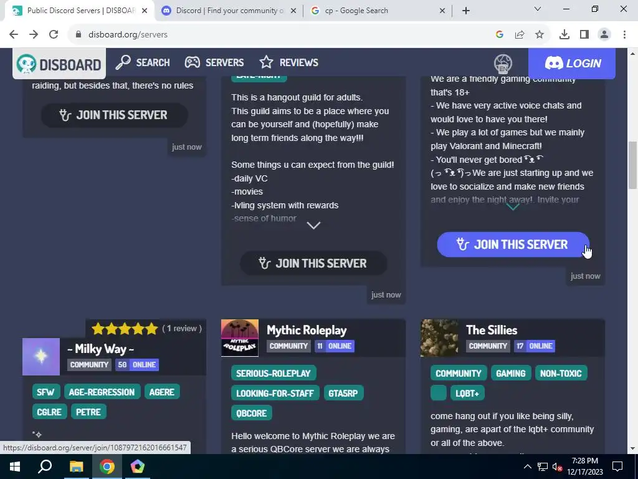The image size is (638, 479).
Task: View site information lock icon
Action: pyautogui.click(x=79, y=35)
